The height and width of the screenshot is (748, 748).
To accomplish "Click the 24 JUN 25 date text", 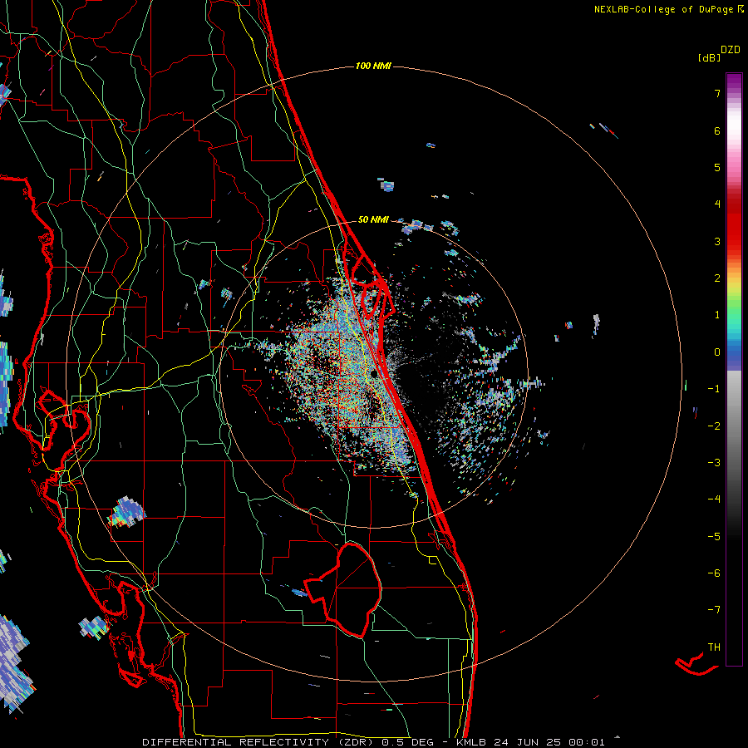I will (x=529, y=742).
